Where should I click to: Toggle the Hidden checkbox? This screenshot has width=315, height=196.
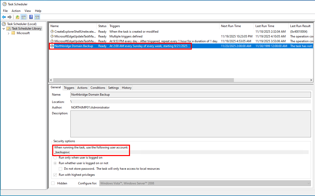click(53, 183)
